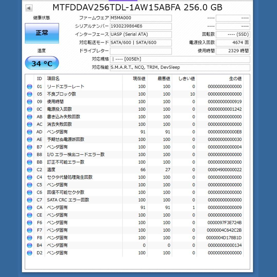277x277 pixels.
Task: Click the serial number field 1930239864E6
Action: point(141,26)
